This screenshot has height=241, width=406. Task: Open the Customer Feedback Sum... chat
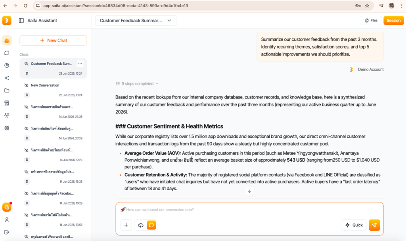[53, 68]
